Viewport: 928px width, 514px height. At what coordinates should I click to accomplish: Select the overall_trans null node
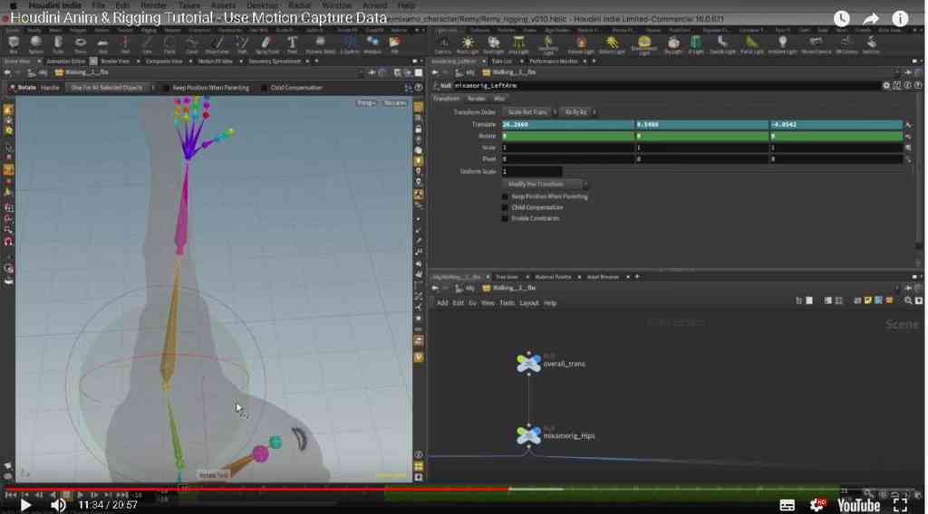[528, 363]
